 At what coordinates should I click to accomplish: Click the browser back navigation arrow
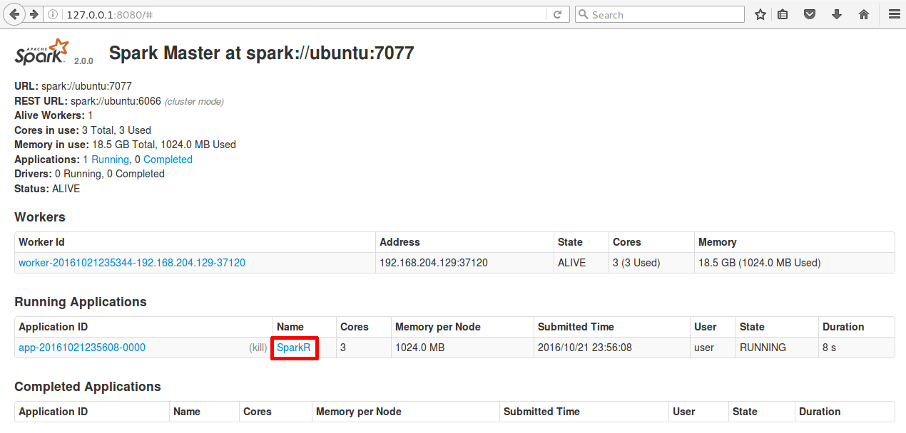pos(14,14)
